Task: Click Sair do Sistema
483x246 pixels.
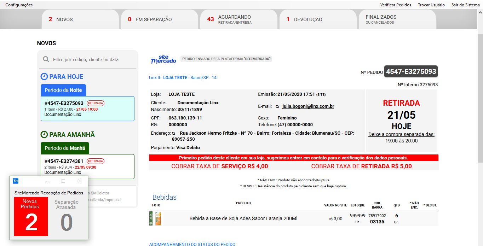Action: pos(466,5)
